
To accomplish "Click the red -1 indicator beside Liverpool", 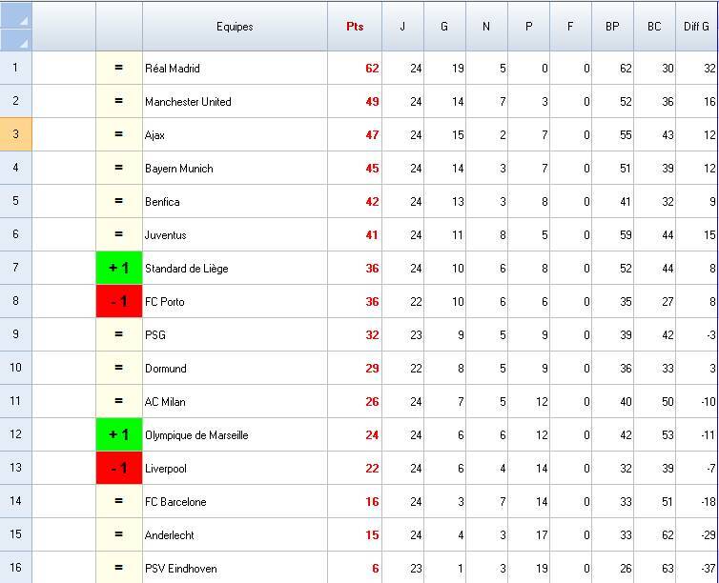I will coord(119,468).
